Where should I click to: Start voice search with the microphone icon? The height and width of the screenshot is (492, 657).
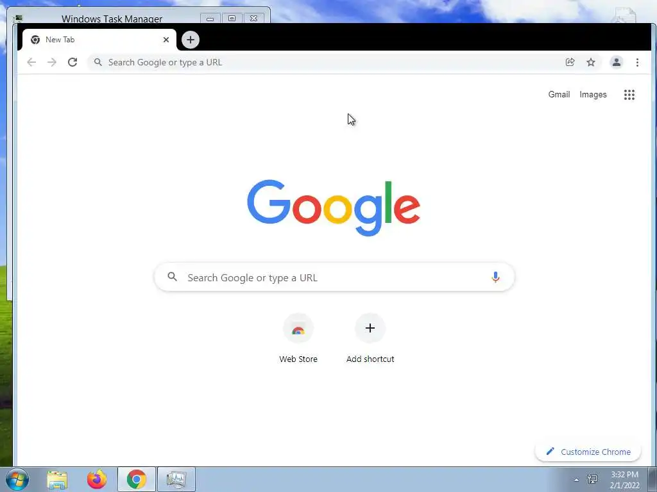click(495, 277)
